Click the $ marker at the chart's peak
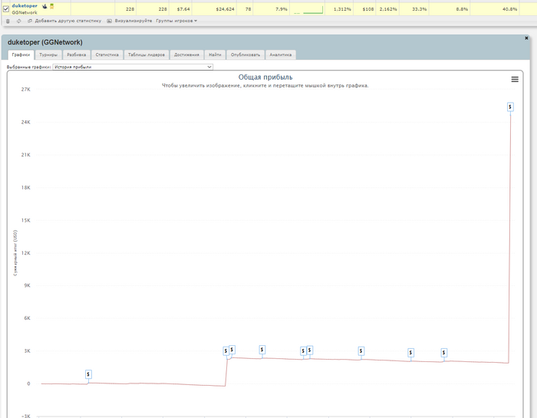This screenshot has width=537, height=418. pyautogui.click(x=510, y=107)
